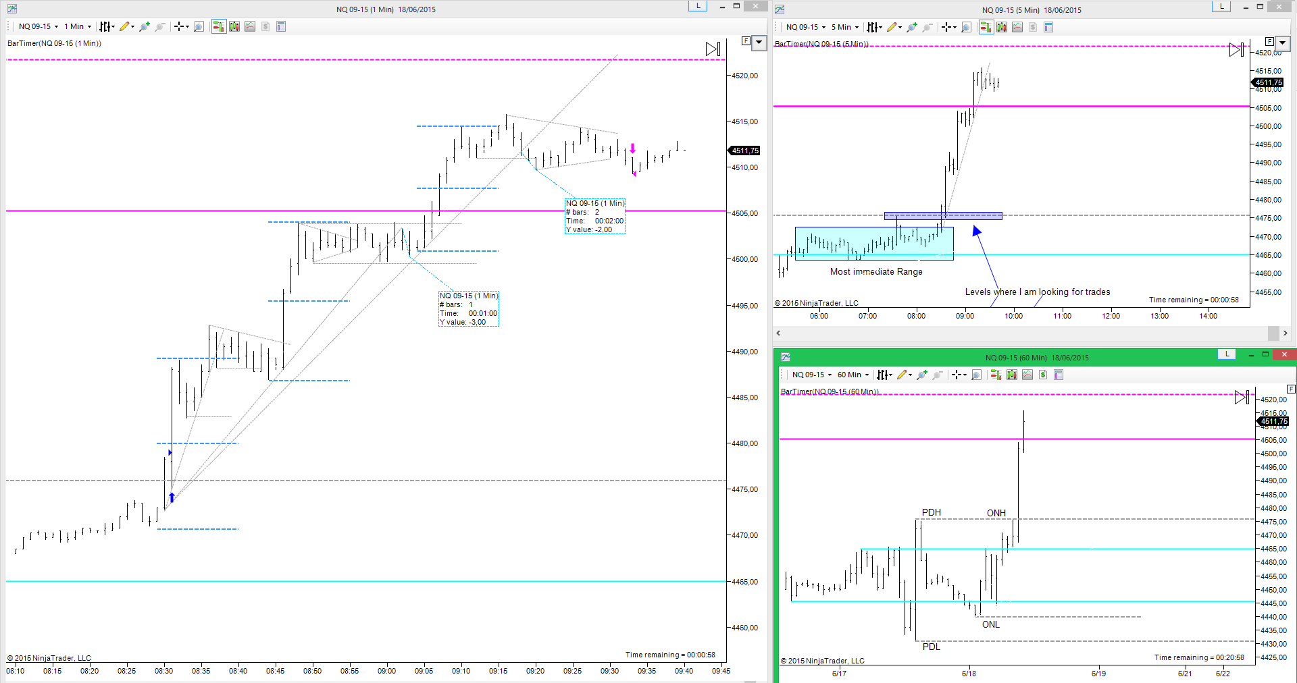Viewport: 1297px width, 683px height.
Task: Expand panel arrow menu on 5 Min chart
Action: pyautogui.click(x=1283, y=43)
